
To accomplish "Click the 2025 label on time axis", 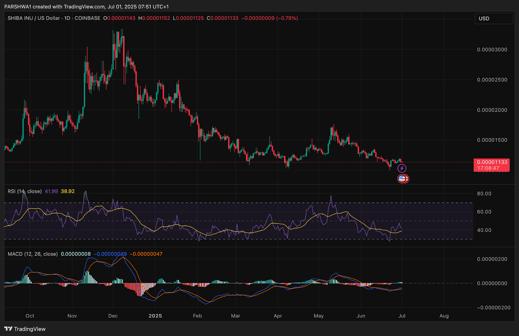I will click(155, 316).
